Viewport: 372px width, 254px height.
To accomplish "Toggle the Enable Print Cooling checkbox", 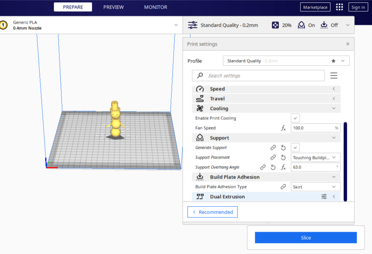I will (295, 118).
